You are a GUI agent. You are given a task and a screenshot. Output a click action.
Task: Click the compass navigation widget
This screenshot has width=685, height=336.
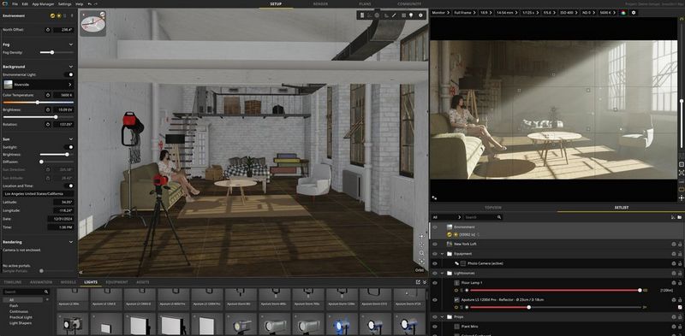tap(92, 24)
